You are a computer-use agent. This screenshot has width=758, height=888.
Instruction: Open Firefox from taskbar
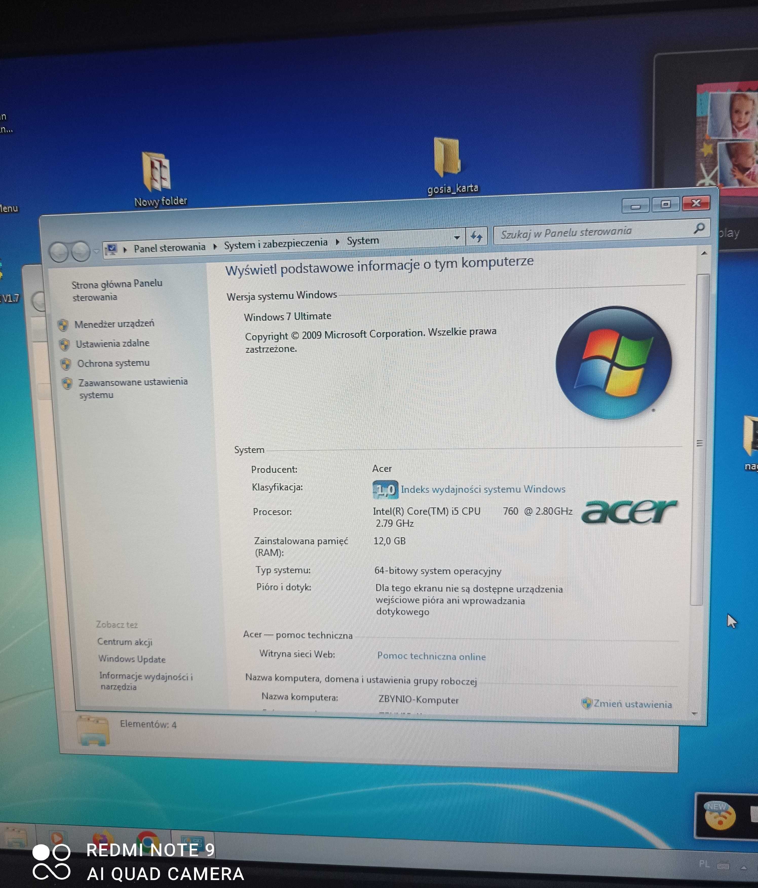(103, 841)
